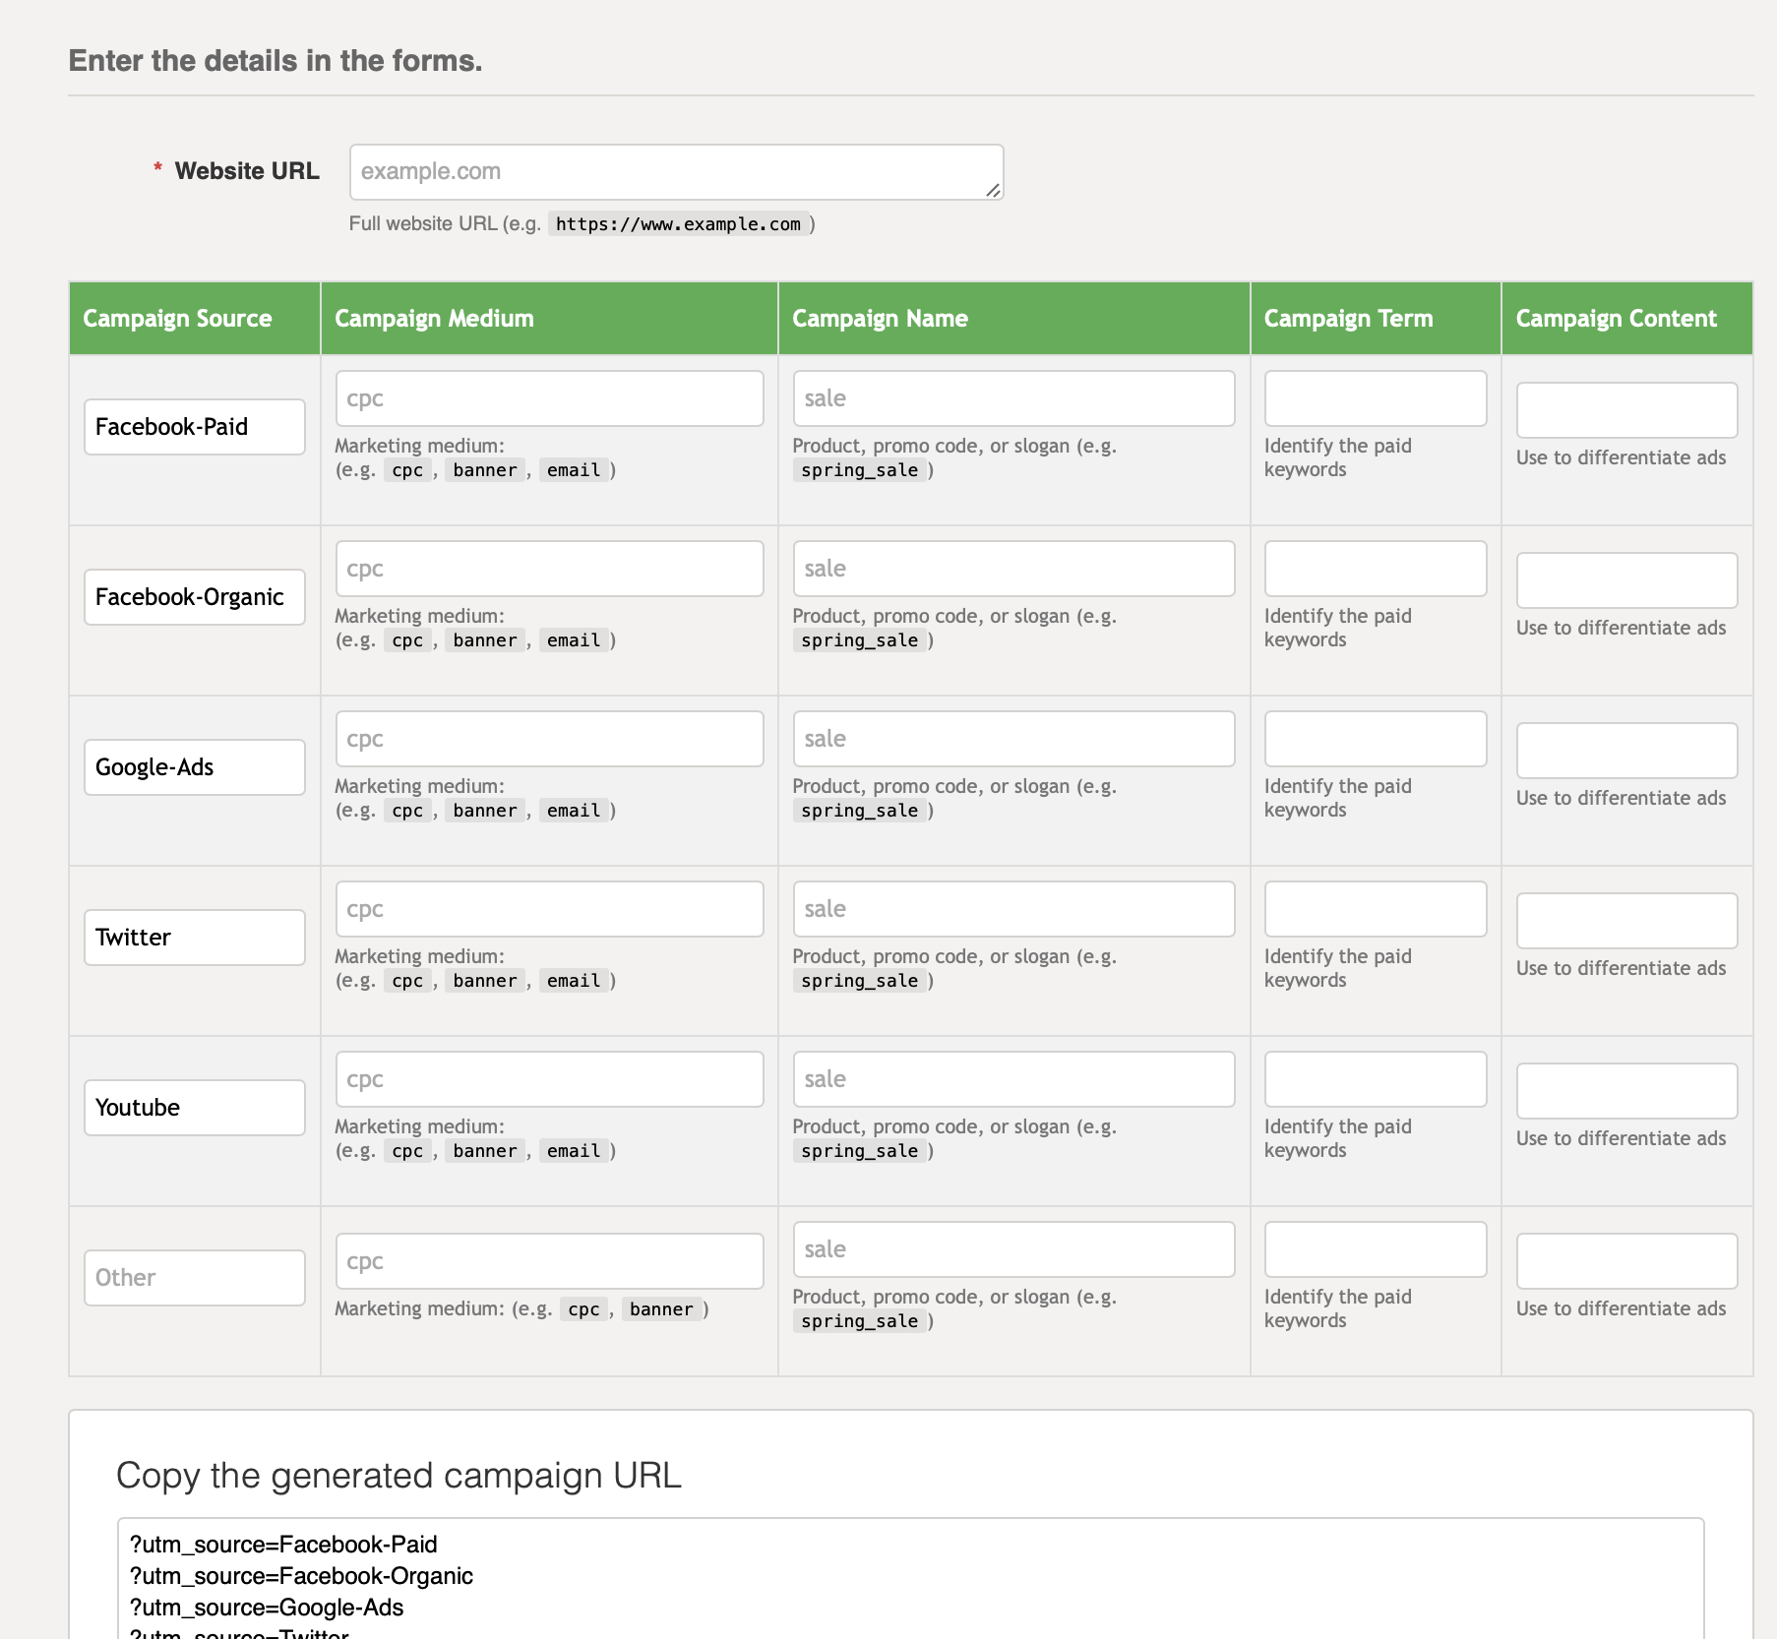Click the Website URL input field
Viewport: 1777px width, 1639px height.
click(x=675, y=171)
